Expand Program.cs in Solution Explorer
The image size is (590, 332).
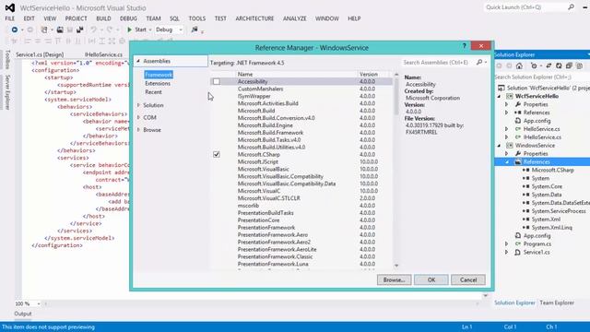(x=506, y=243)
